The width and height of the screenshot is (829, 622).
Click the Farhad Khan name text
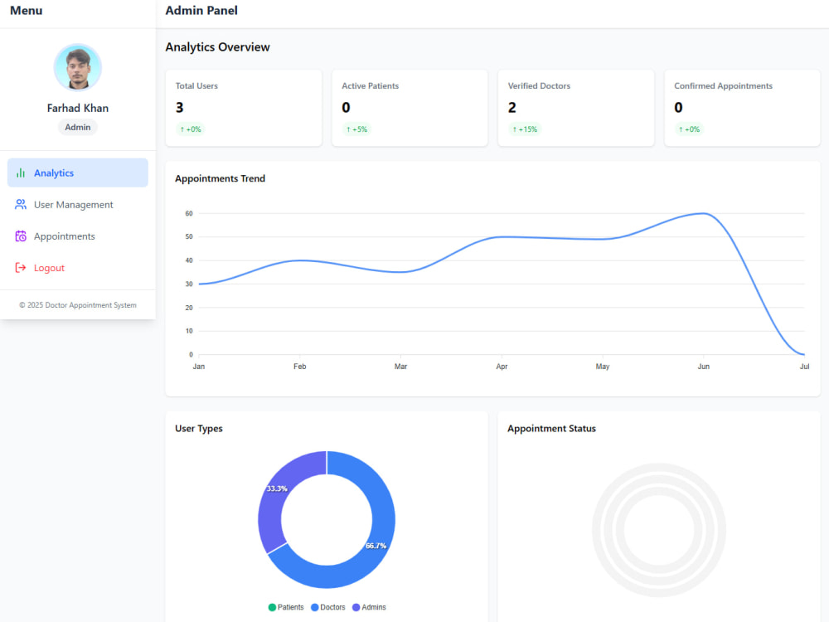click(x=78, y=108)
